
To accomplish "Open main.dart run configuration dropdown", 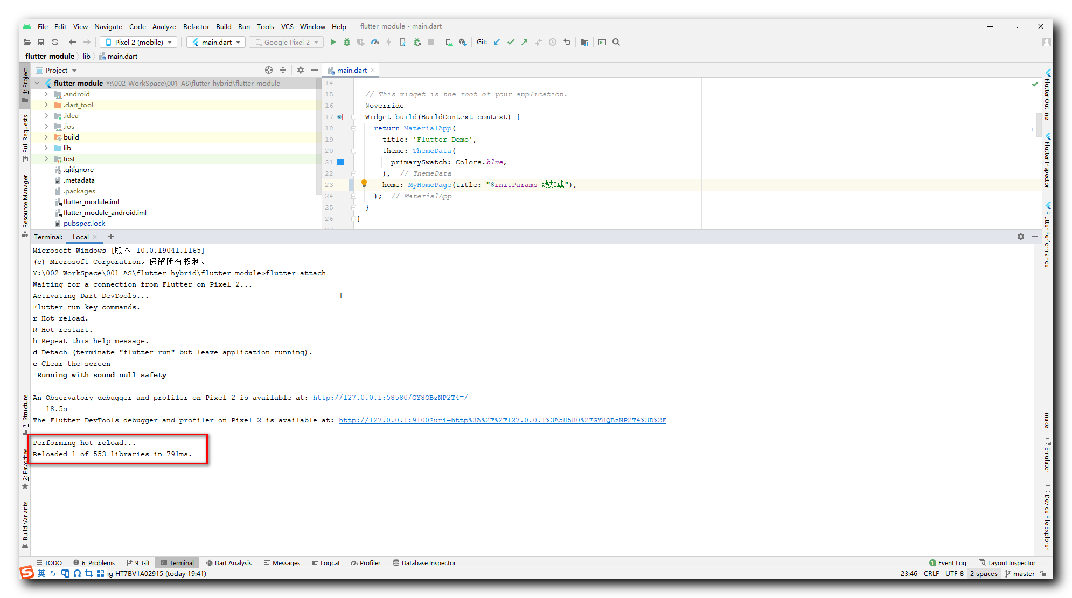I will pos(217,42).
